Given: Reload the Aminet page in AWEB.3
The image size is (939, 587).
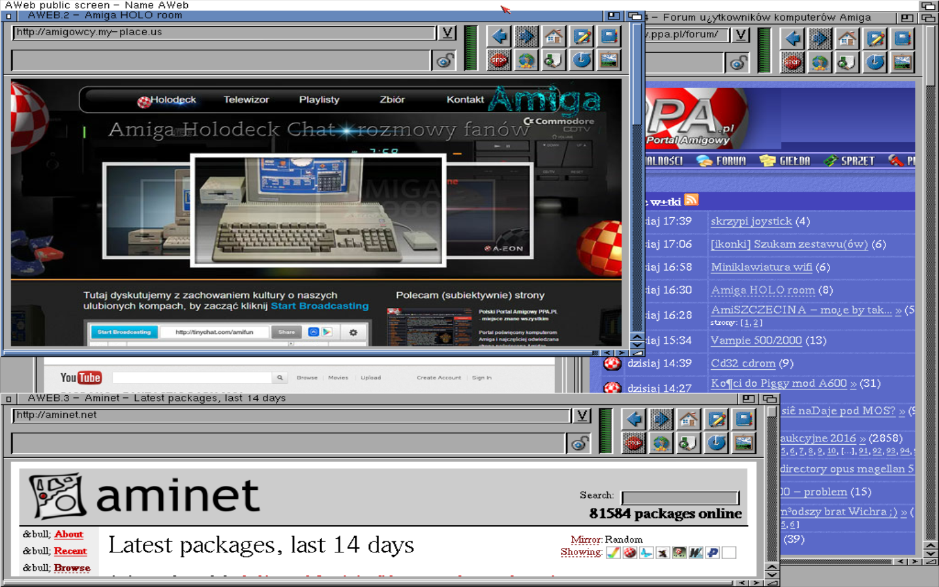Looking at the screenshot, I should 717,444.
